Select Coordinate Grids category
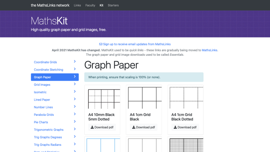 tap(55, 62)
